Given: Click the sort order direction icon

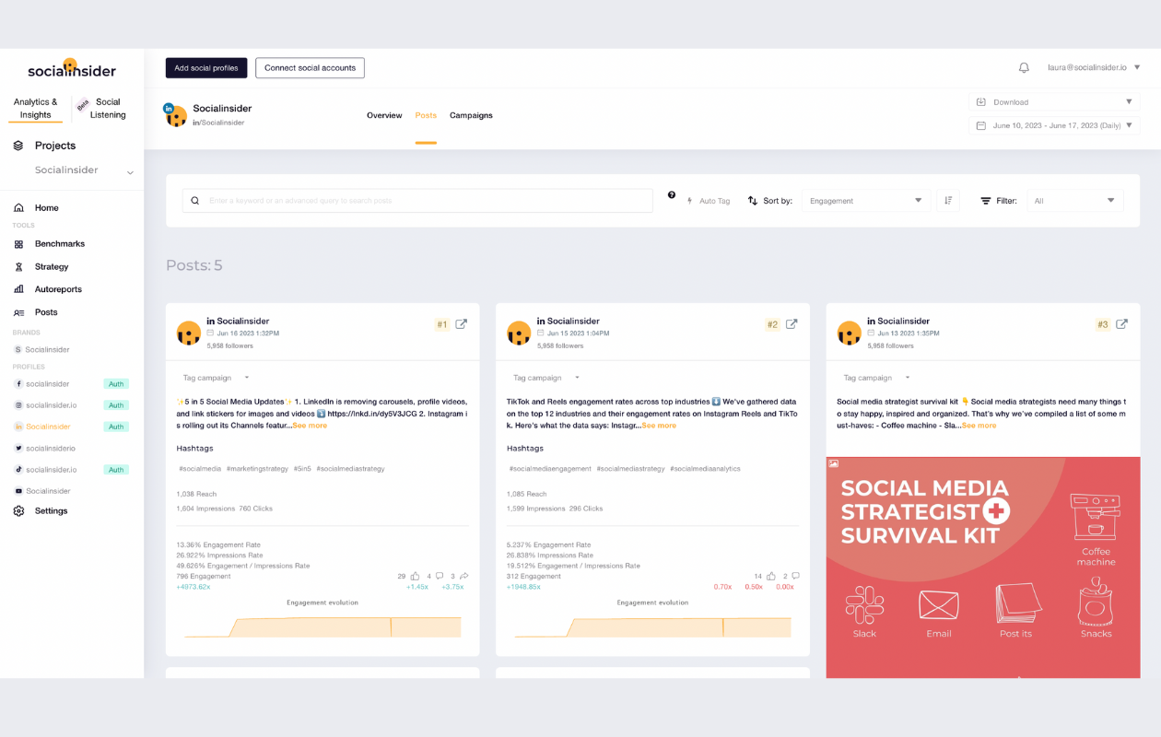Looking at the screenshot, I should point(948,201).
